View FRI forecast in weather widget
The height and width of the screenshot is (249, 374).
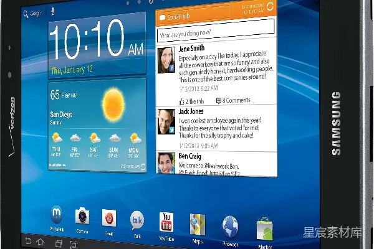pos(75,145)
